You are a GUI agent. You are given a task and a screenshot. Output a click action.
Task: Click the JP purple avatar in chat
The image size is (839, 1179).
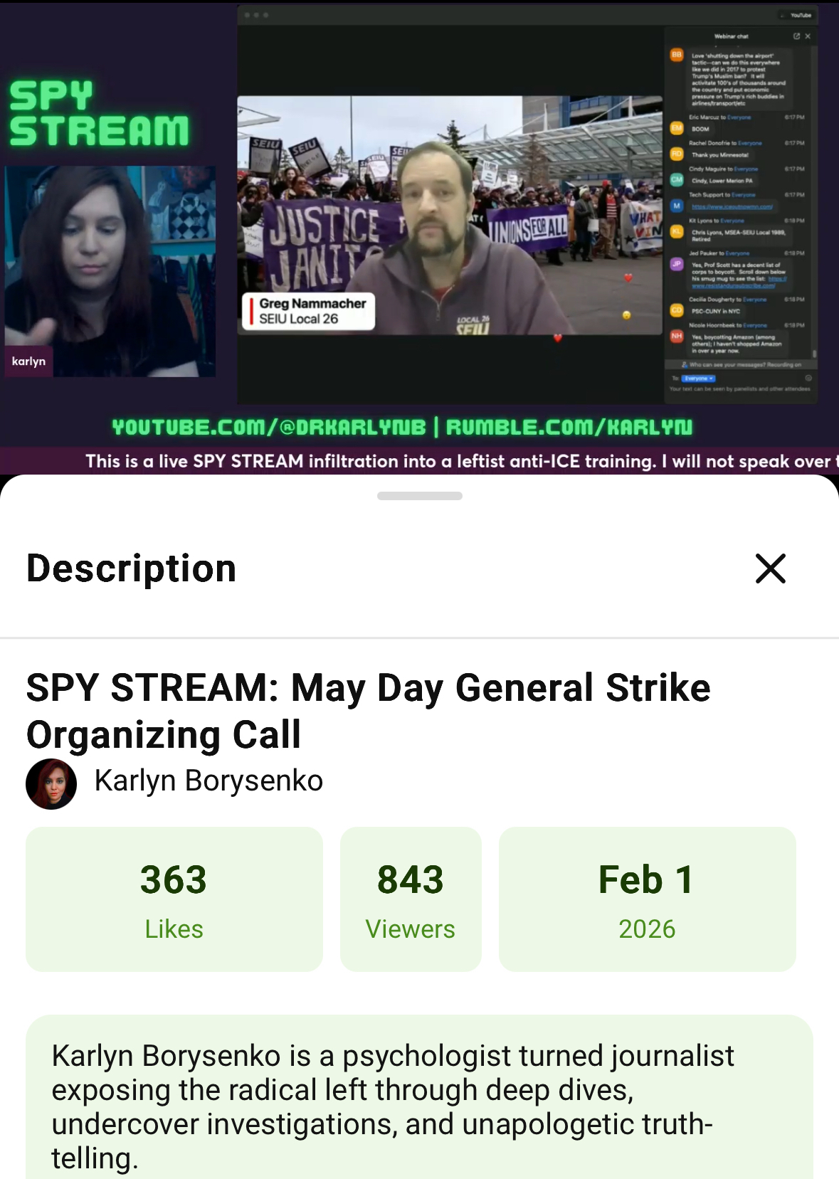(677, 264)
